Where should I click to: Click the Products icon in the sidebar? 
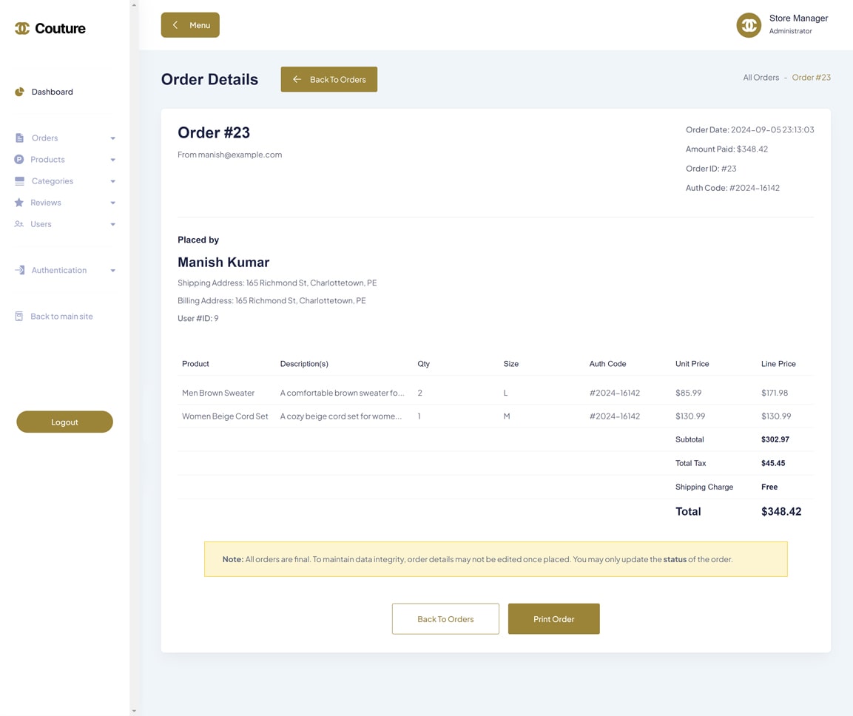[x=18, y=159]
